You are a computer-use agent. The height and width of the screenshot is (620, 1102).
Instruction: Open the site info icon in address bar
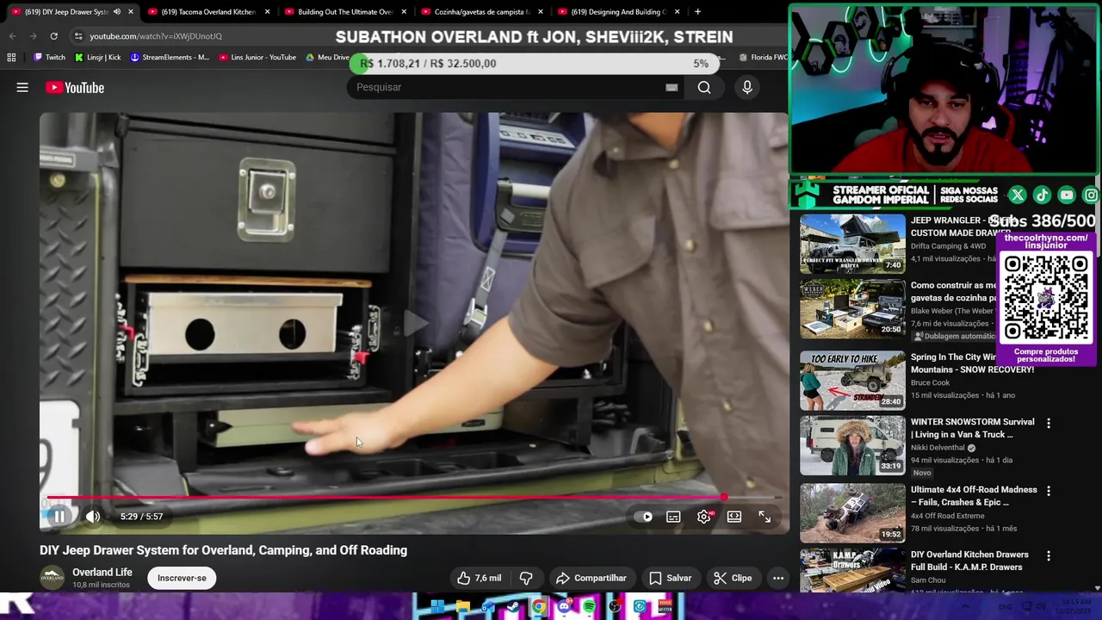[x=78, y=36]
